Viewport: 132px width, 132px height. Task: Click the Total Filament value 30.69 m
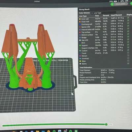(x=104, y=70)
